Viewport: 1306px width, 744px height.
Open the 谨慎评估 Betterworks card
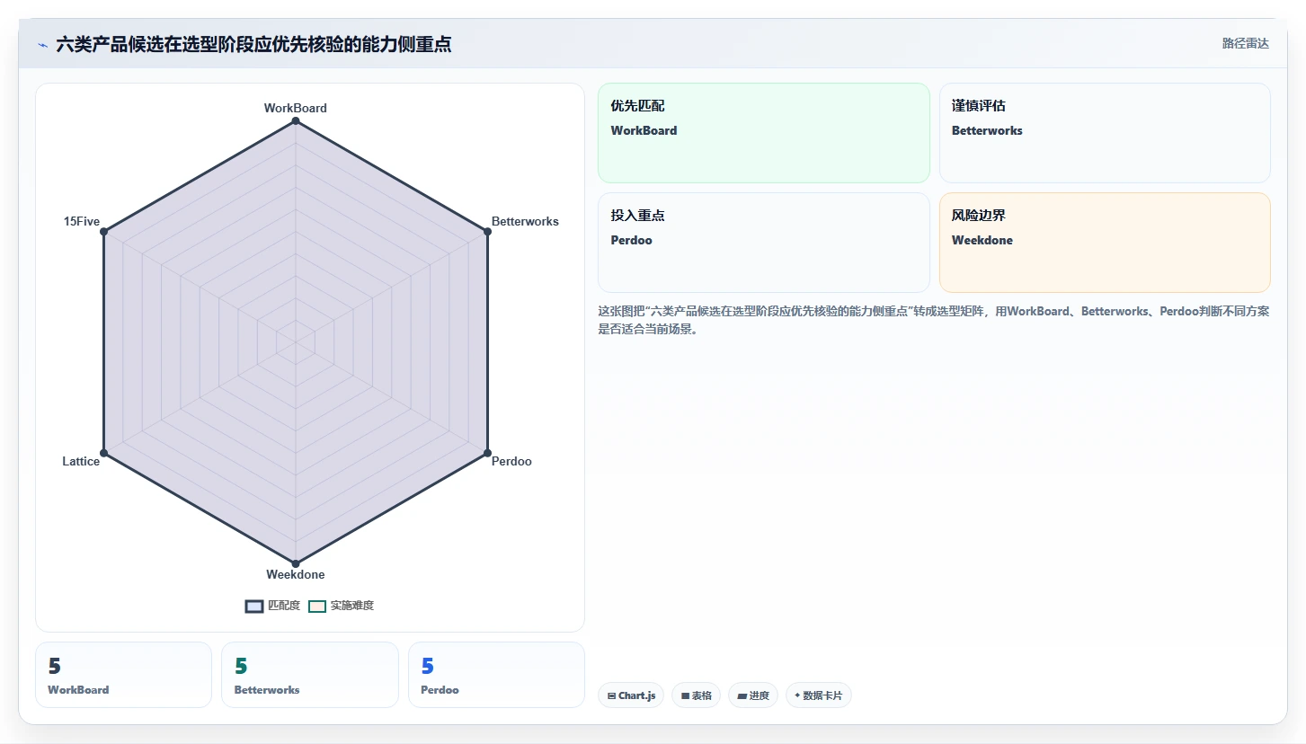[x=1105, y=133]
